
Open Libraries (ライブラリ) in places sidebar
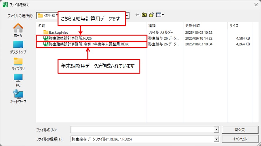click(x=18, y=64)
